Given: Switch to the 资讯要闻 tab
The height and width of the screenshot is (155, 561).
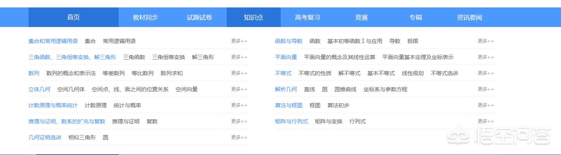Looking at the screenshot, I should click(470, 17).
